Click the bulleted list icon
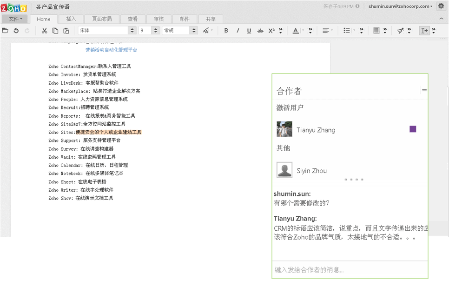The width and height of the screenshot is (449, 281). pyautogui.click(x=346, y=31)
